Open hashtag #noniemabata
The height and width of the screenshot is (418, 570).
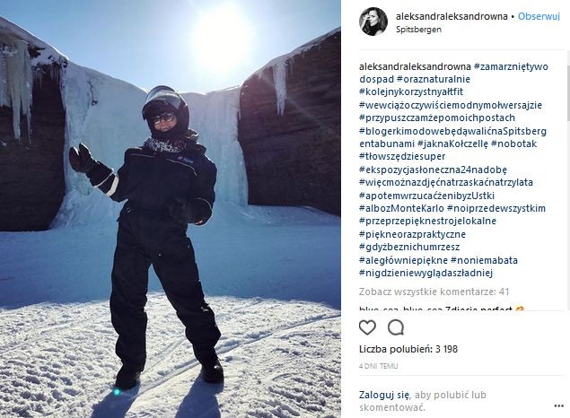484,260
